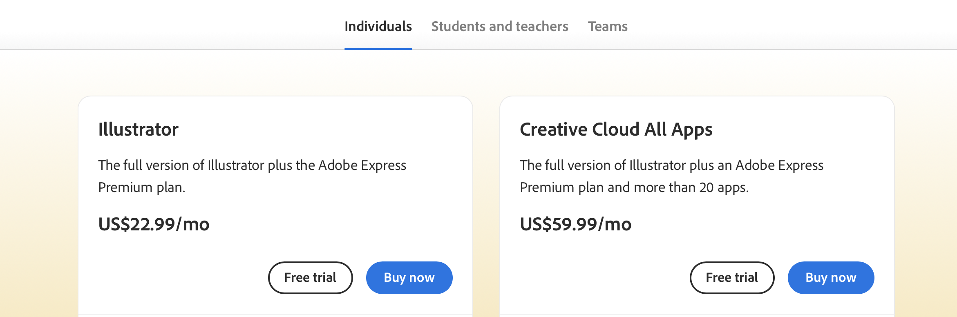
Task: Click the US$22.99/mo price
Action: (x=154, y=224)
